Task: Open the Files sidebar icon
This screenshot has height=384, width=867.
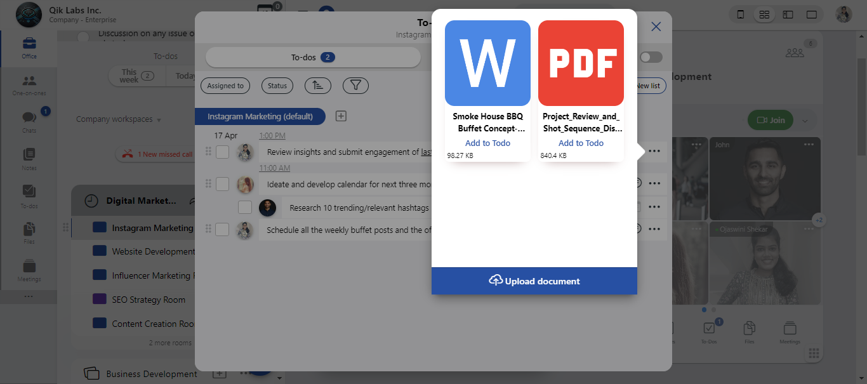Action: click(x=29, y=232)
